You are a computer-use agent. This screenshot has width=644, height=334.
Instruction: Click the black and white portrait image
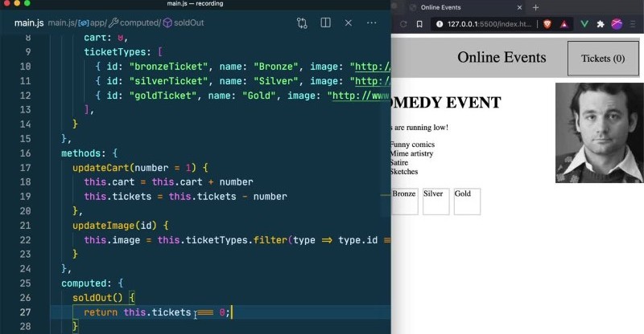point(599,132)
